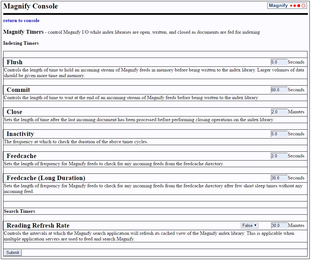The height and width of the screenshot is (260, 311).
Task: Click the Feedcache 2.0 seconds input field
Action: 279,156
